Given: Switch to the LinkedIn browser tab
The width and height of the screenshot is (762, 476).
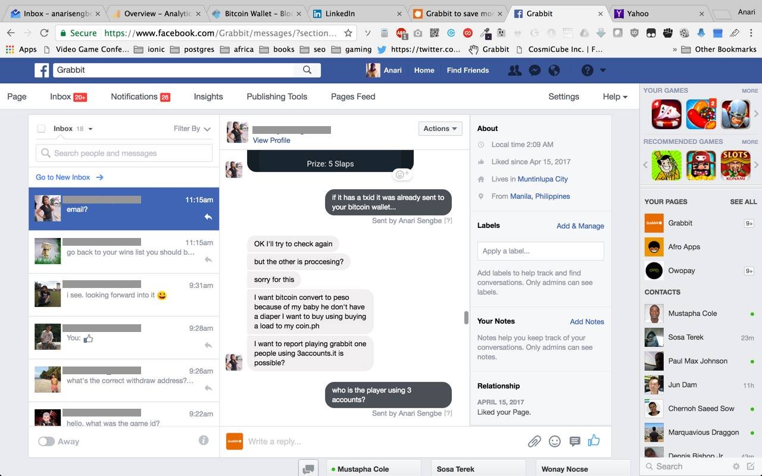Looking at the screenshot, I should 358,13.
